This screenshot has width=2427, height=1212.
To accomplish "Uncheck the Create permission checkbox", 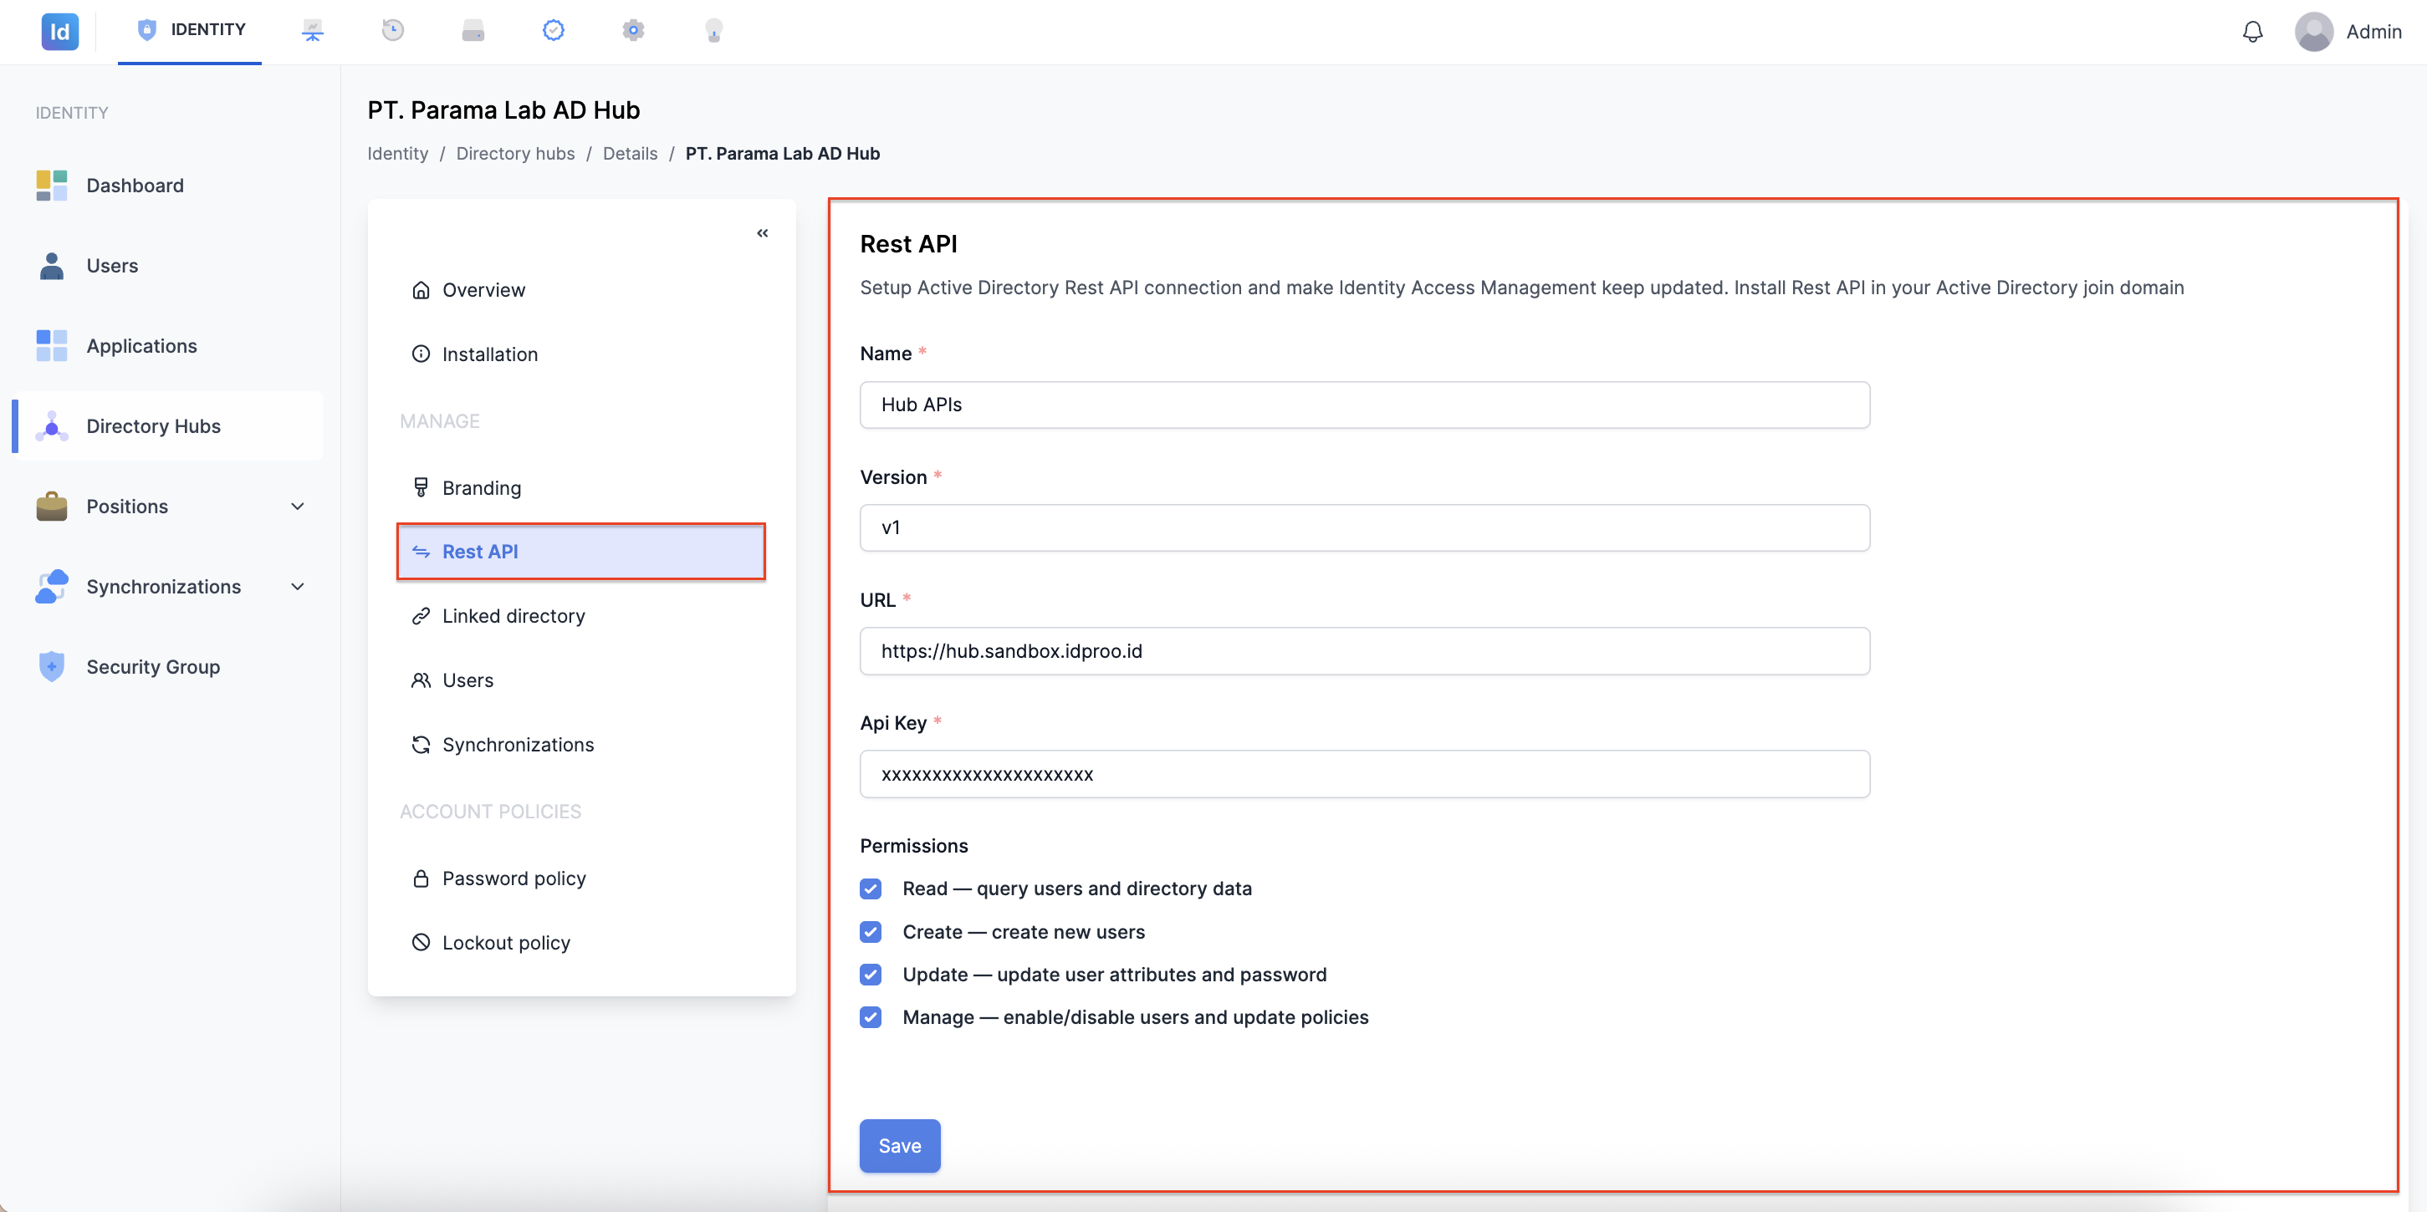I will (x=871, y=931).
